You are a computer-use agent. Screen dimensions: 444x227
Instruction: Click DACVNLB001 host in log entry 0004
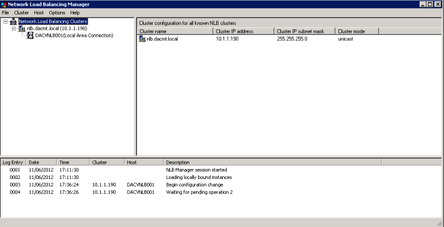[x=141, y=192]
